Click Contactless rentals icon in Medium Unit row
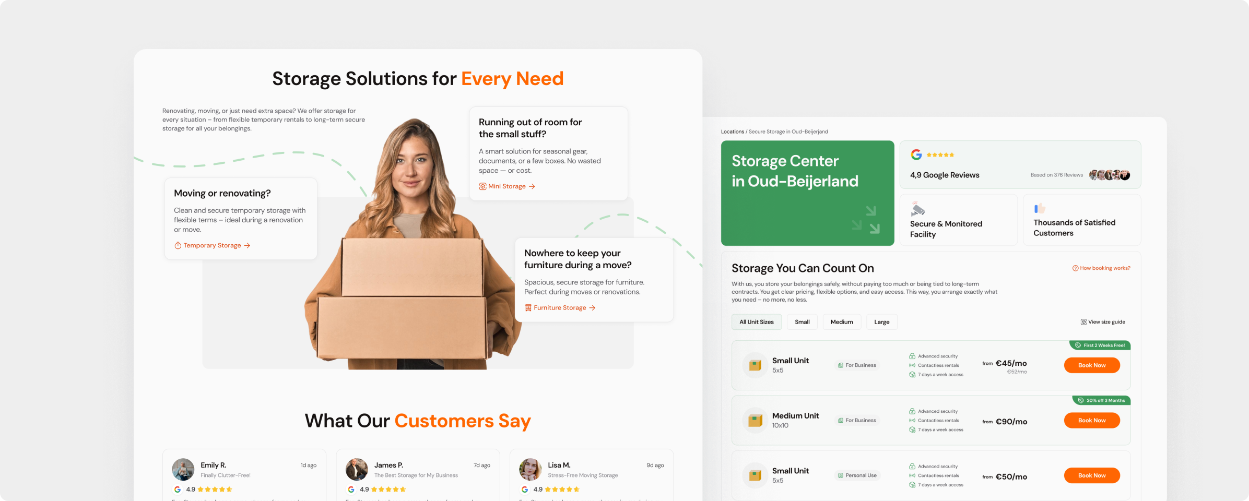The height and width of the screenshot is (501, 1249). 912,421
